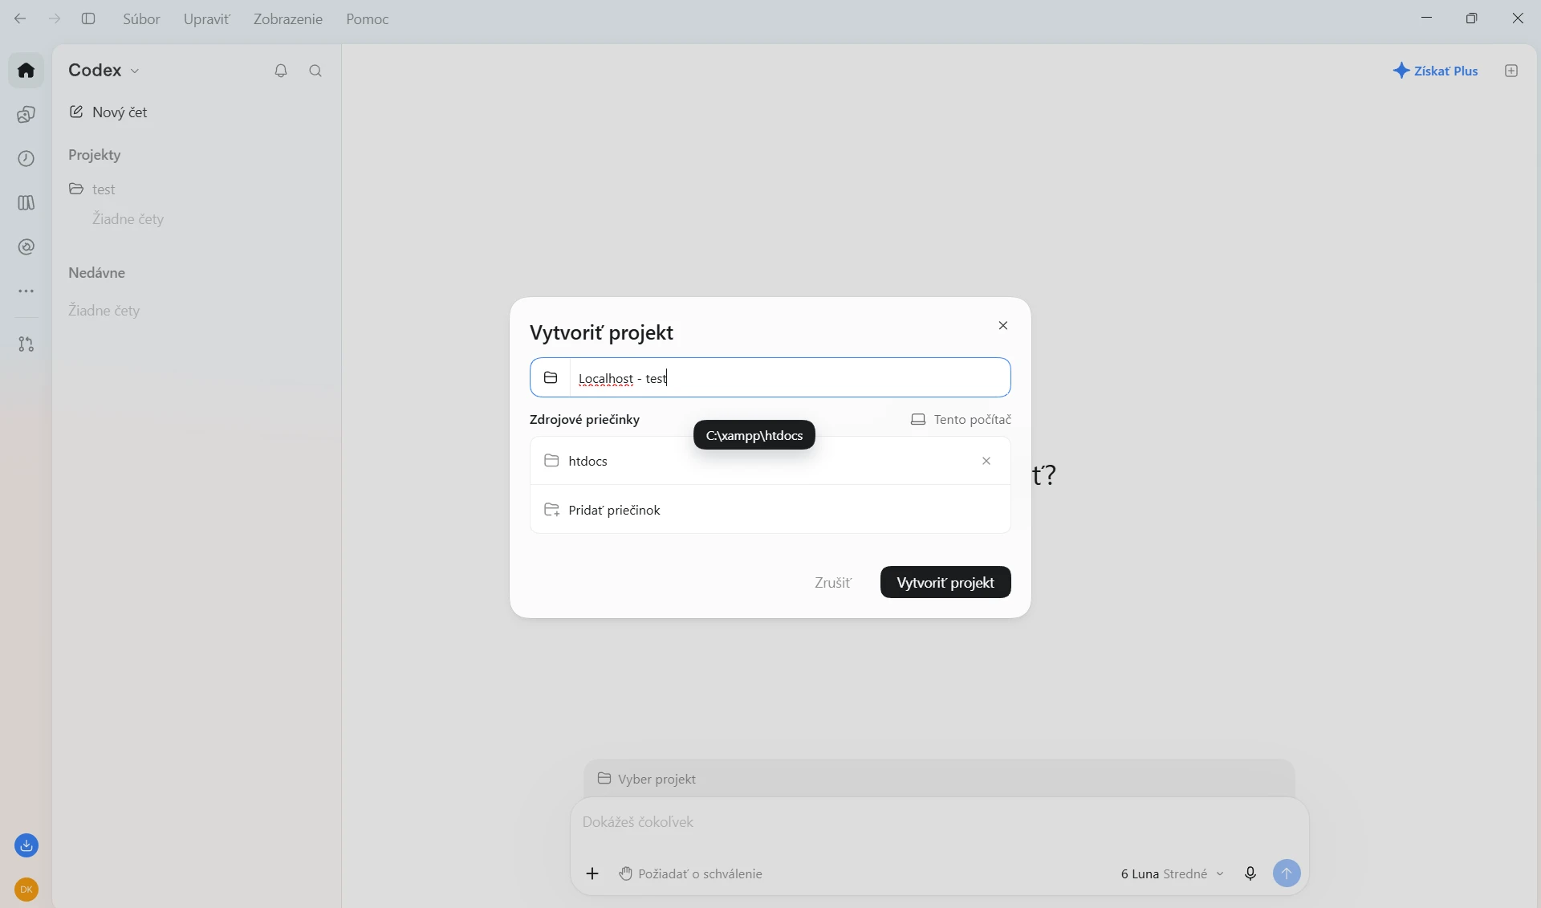This screenshot has width=1541, height=908.
Task: Click the plus attach icon in the composer
Action: tap(592, 873)
